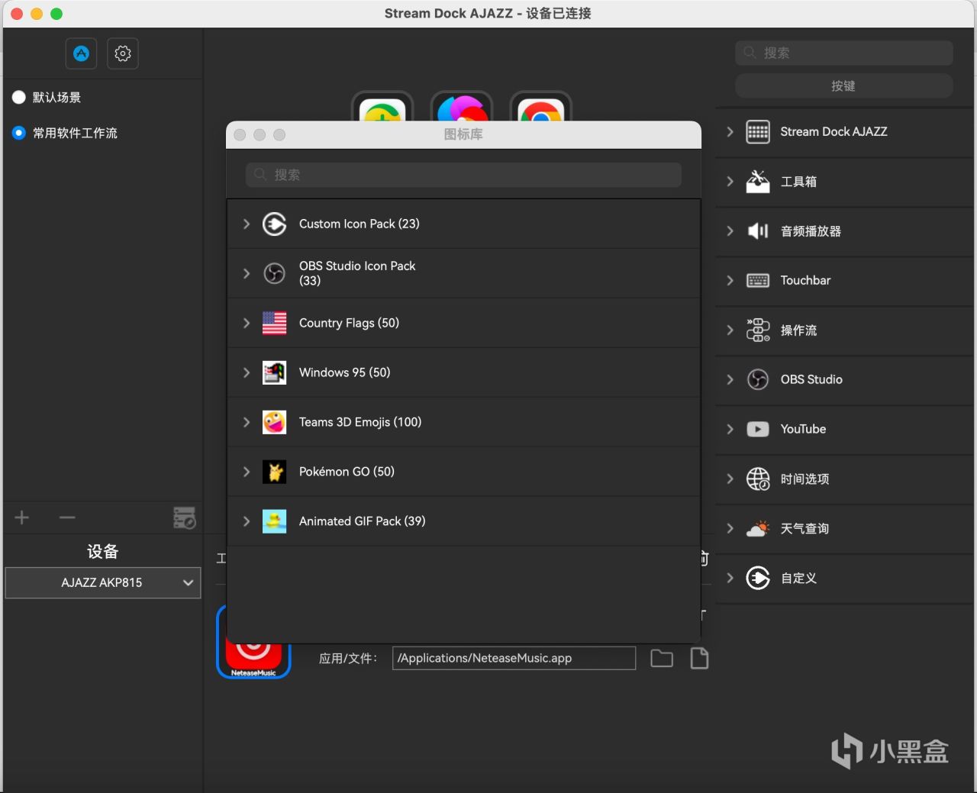Expand the OBS Studio plugin category
The width and height of the screenshot is (977, 793).
coord(730,379)
